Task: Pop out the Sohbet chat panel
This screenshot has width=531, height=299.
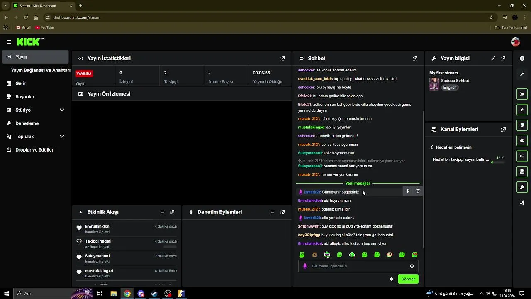Action: point(415,59)
